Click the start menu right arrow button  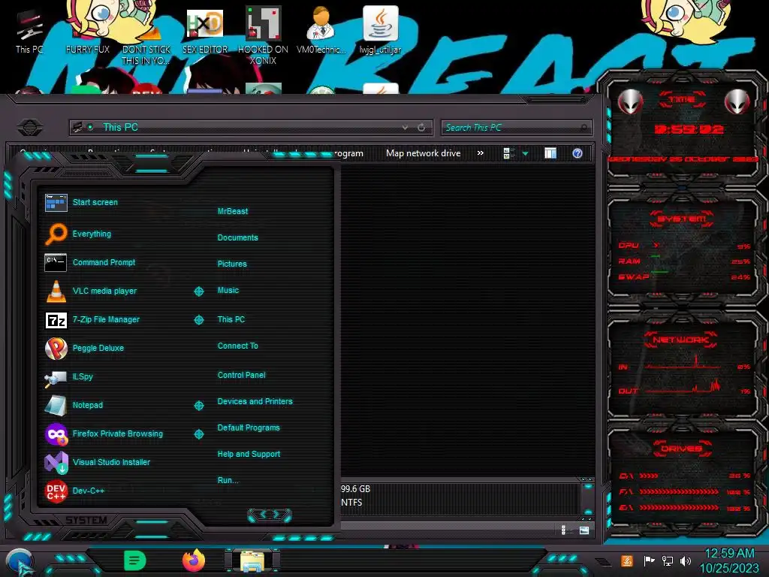[x=277, y=515]
